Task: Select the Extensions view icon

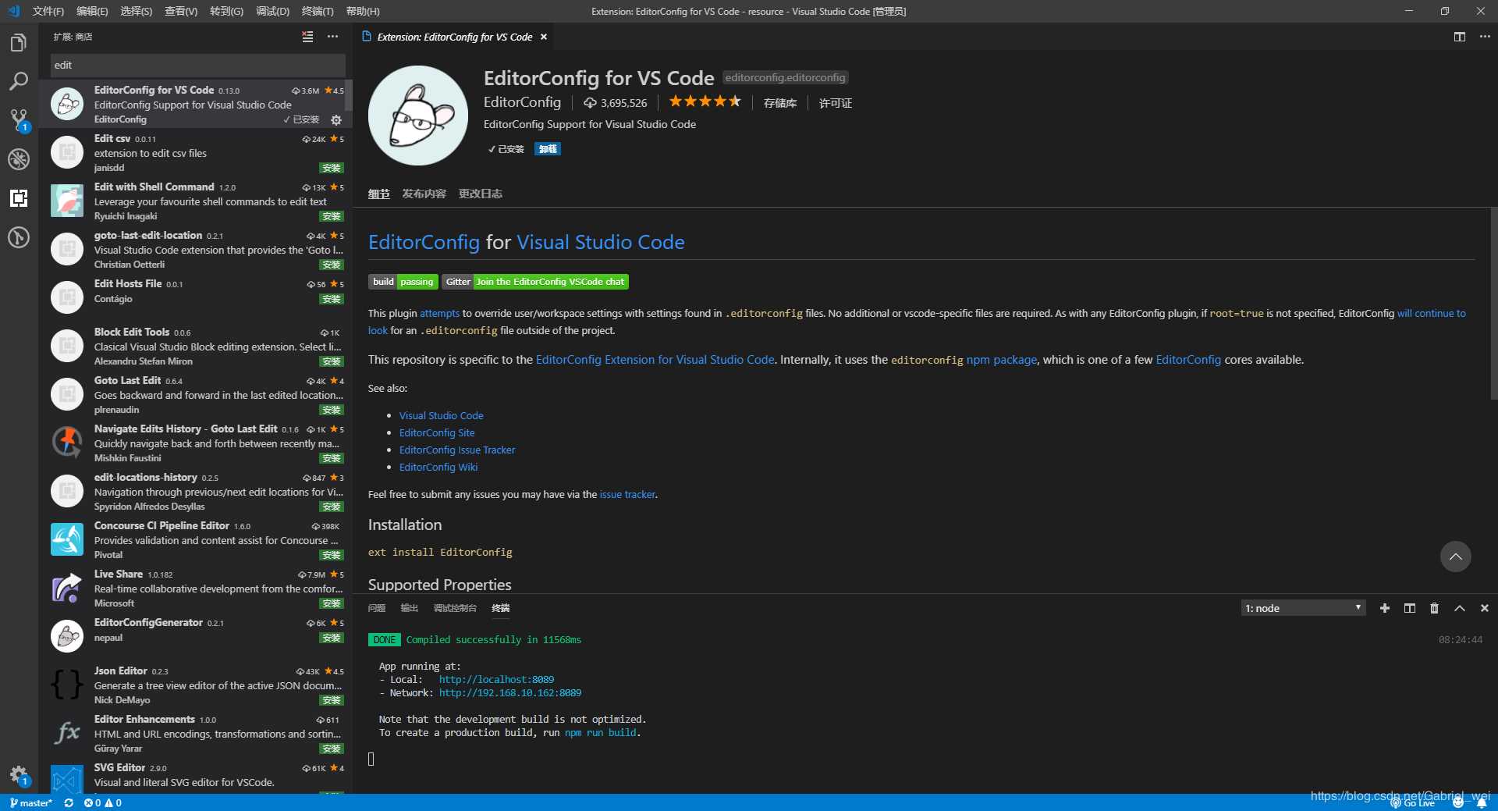Action: pos(19,198)
